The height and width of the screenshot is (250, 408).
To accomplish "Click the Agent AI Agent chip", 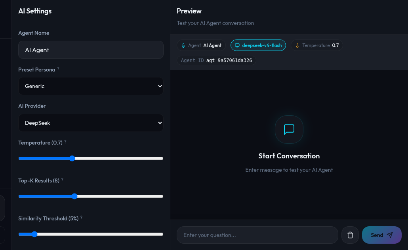I will click(x=201, y=45).
